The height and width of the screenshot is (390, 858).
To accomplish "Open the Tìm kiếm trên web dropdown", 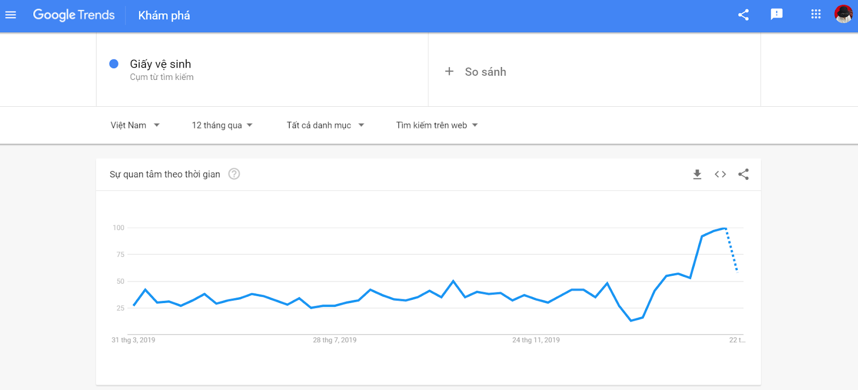I will point(437,126).
